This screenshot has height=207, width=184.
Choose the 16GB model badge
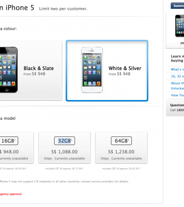coord(9,141)
